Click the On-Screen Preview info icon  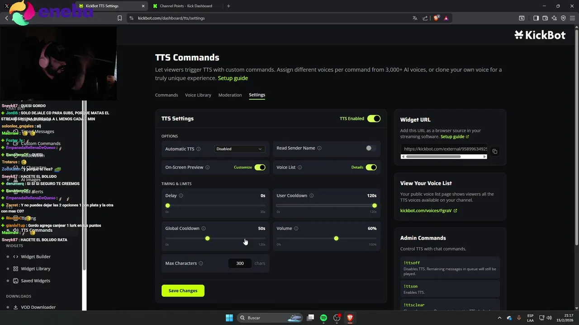tap(208, 167)
